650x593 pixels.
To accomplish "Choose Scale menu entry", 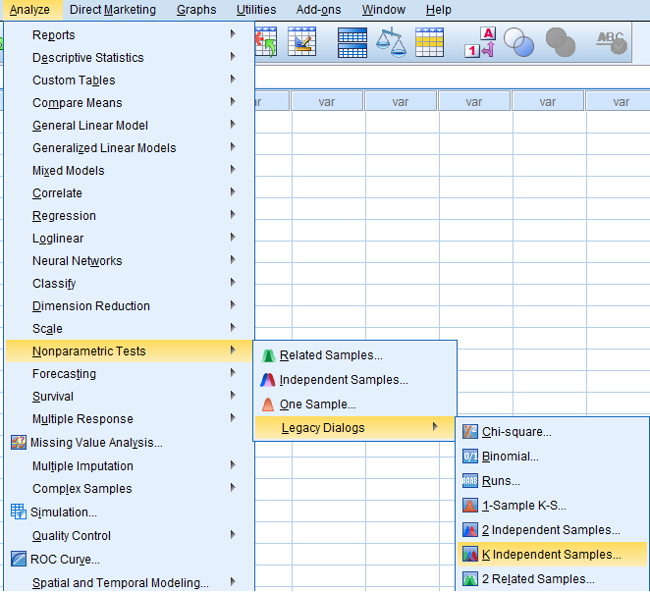I will [x=130, y=329].
